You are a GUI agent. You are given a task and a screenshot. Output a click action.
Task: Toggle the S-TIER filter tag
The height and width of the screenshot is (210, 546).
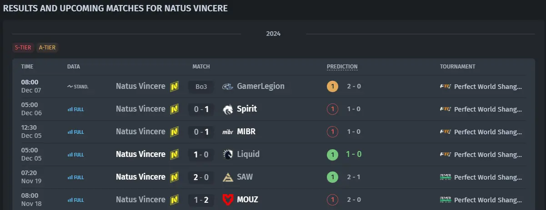point(23,47)
